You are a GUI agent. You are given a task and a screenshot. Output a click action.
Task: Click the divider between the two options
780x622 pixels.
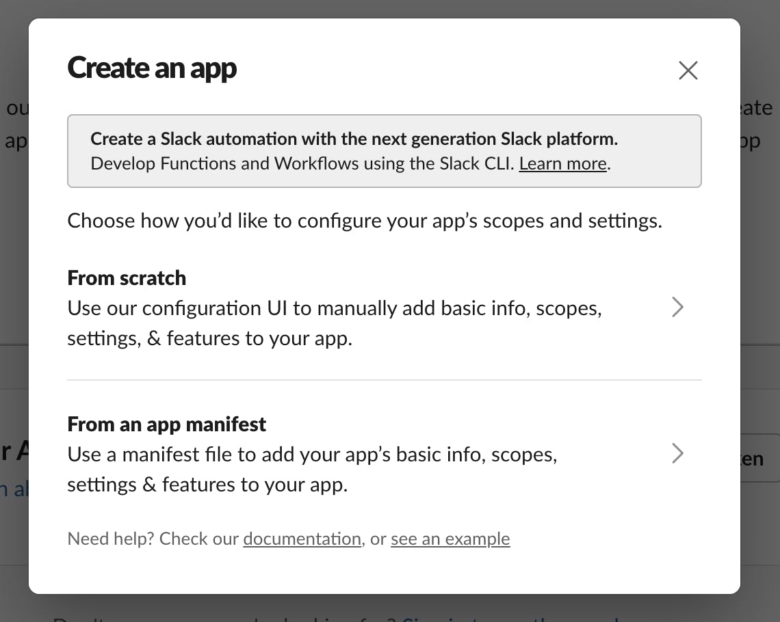(384, 380)
